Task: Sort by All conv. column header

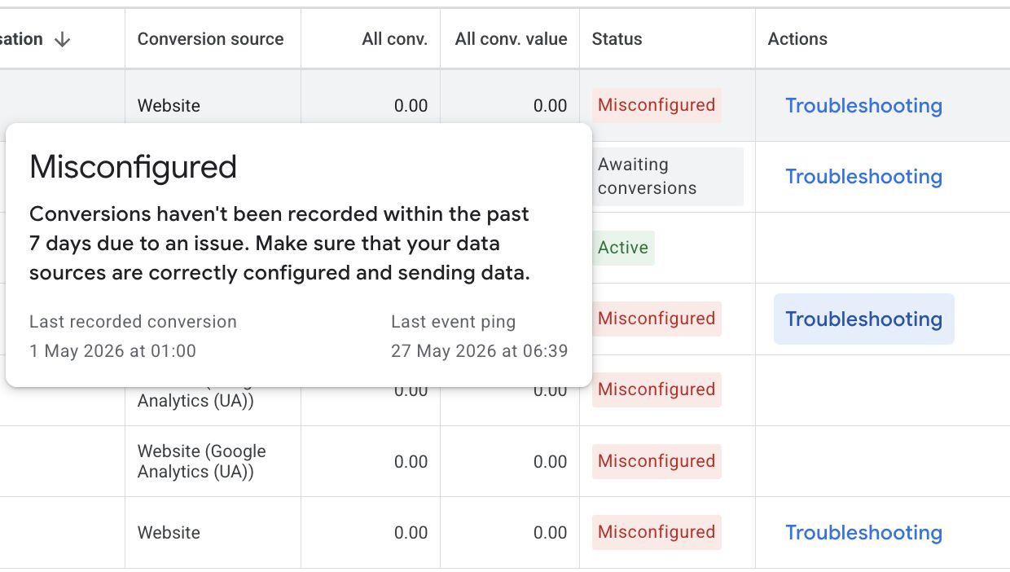Action: [394, 39]
